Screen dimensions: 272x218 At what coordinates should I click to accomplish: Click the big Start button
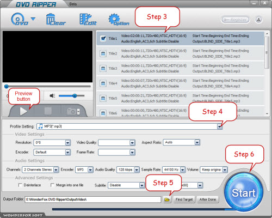tap(244, 192)
